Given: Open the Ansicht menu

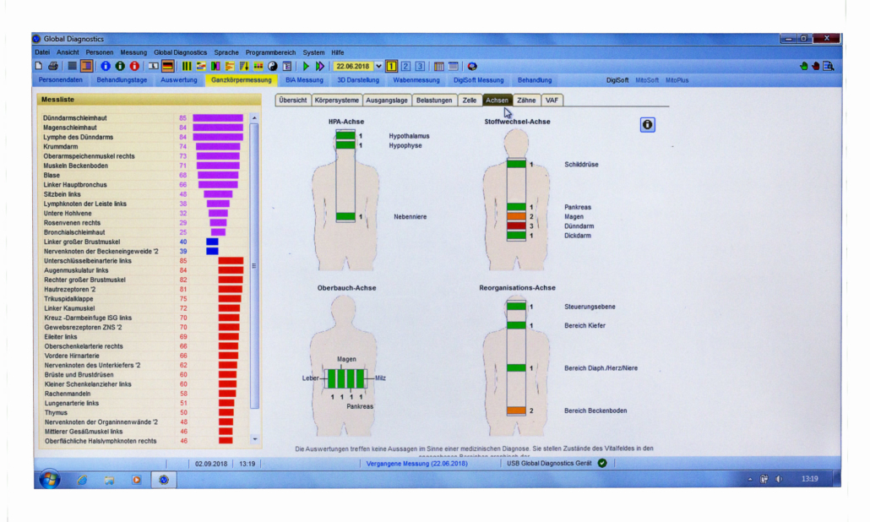Looking at the screenshot, I should [x=68, y=52].
